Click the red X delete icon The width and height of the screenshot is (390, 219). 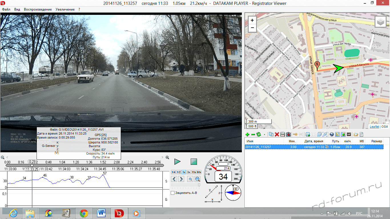pyautogui.click(x=277, y=134)
